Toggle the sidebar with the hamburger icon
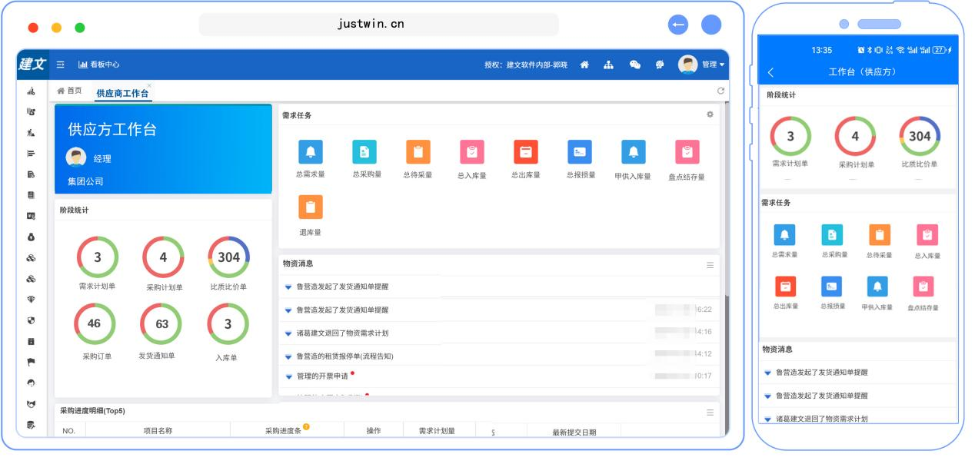This screenshot has width=975, height=464. coord(60,65)
